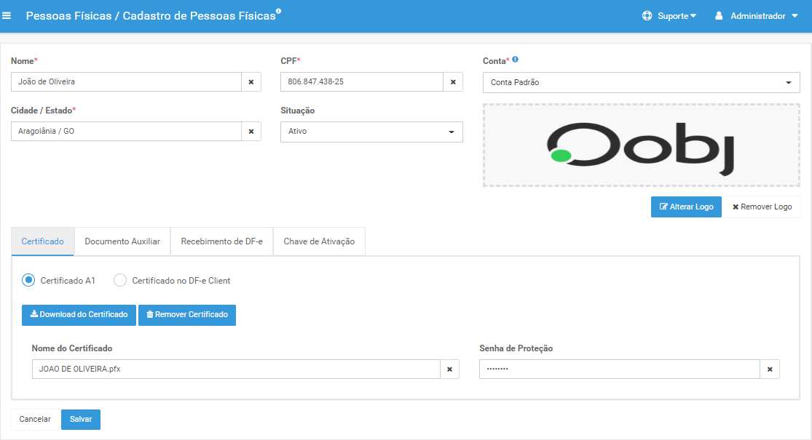Click the Nome do Certificado input
Image resolution: width=812 pixels, height=440 pixels.
[x=236, y=369]
